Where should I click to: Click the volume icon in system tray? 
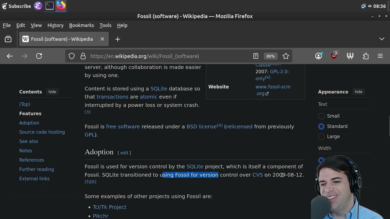click(x=370, y=6)
